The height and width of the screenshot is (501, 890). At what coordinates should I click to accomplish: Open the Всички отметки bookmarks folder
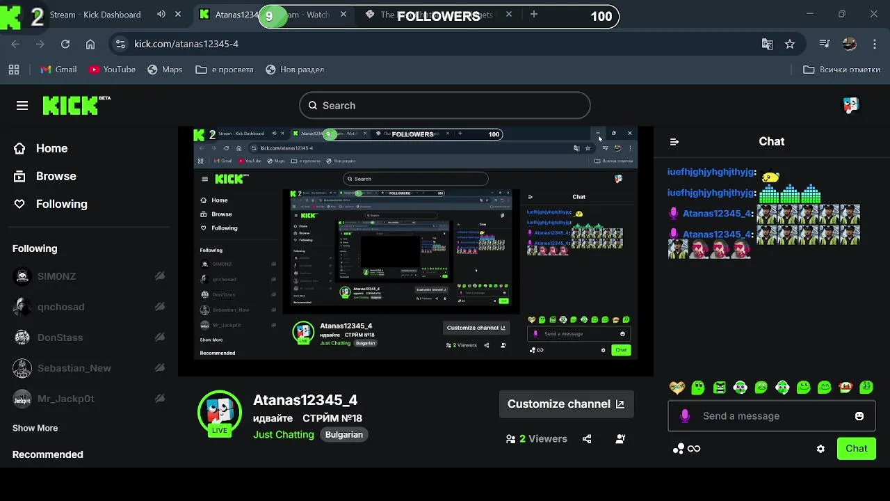(x=841, y=70)
